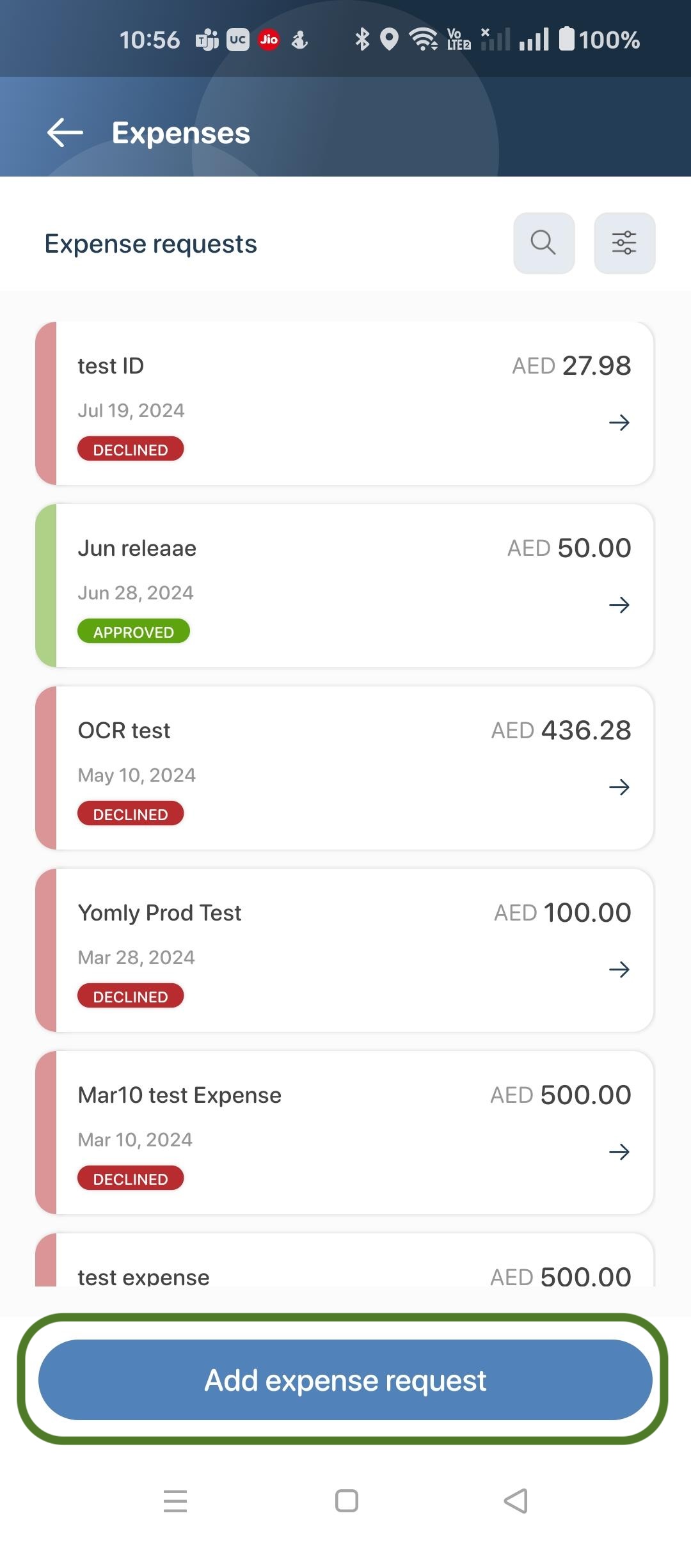
Task: Open the filter sliders icon
Action: 624,243
